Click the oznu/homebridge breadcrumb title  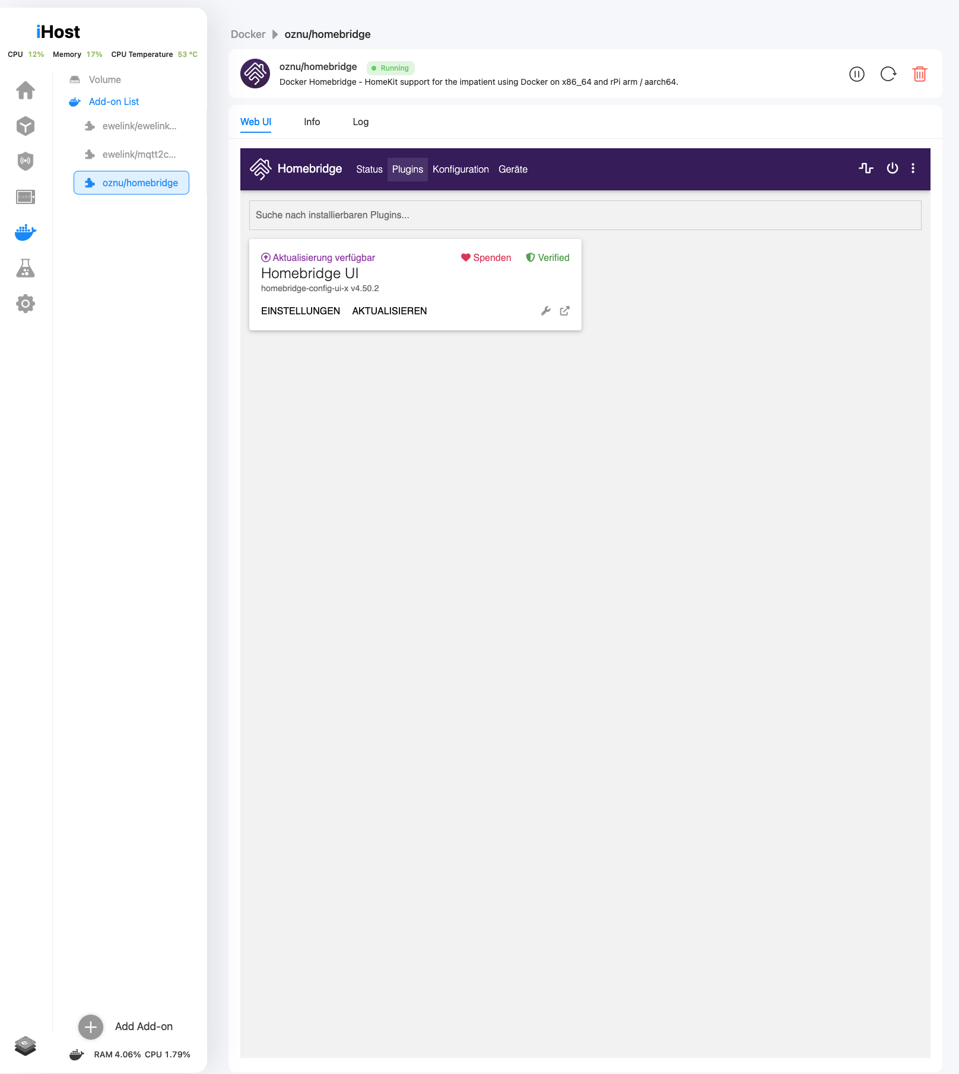[x=328, y=34]
